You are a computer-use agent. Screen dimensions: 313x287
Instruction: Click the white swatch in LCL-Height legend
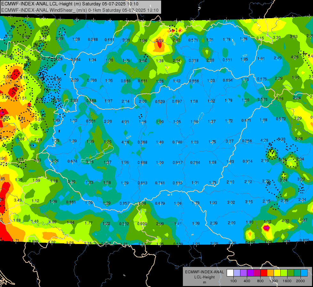coord(230,273)
